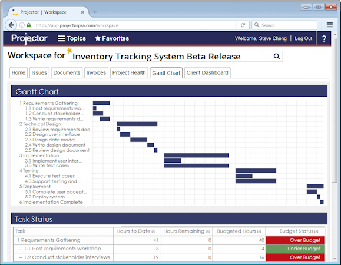Viewport: 341px width, 265px height.
Task: Click the Log Out link
Action: point(303,38)
